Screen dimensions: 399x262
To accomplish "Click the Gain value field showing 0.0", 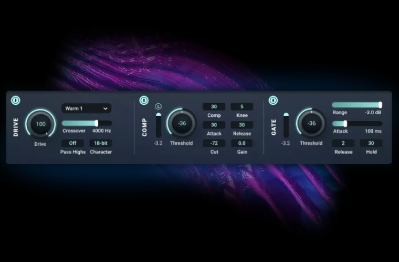I will [x=242, y=143].
